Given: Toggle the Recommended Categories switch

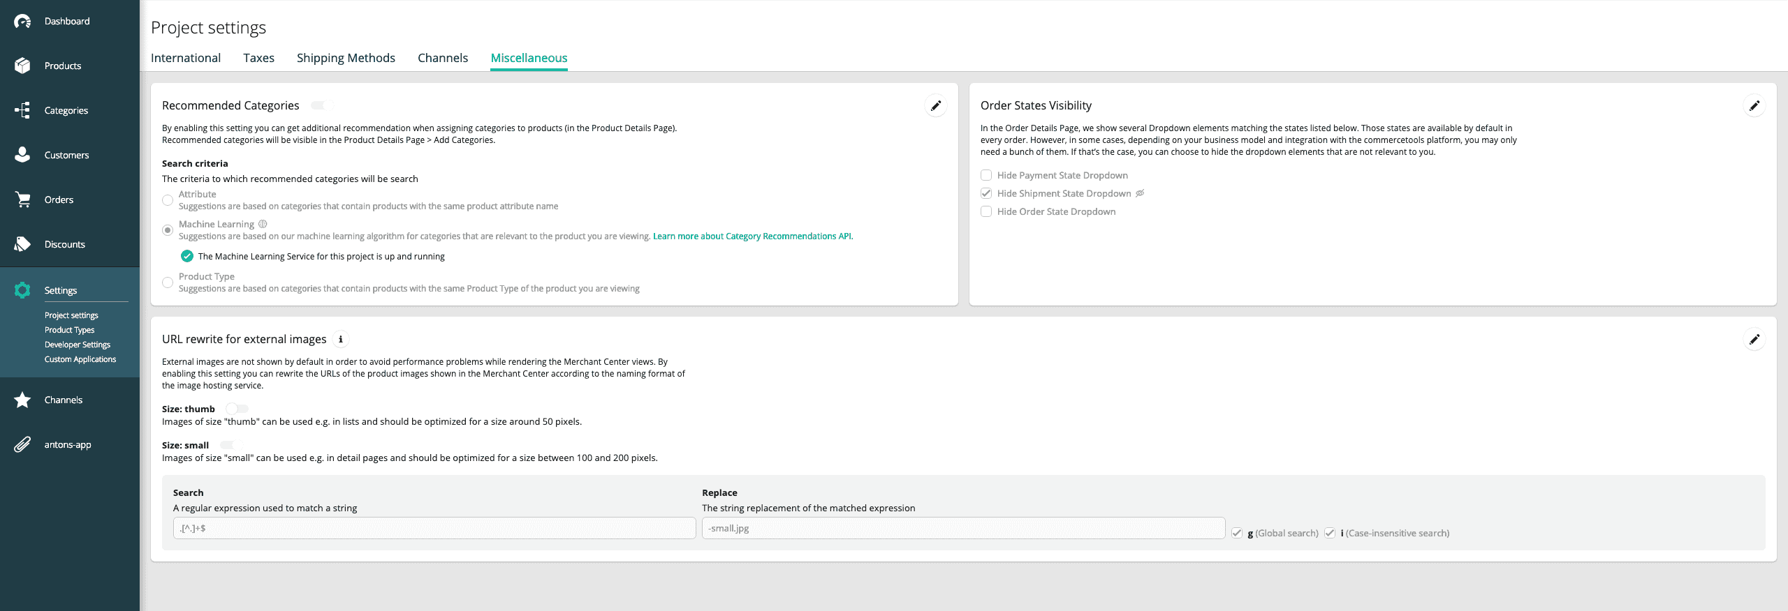Looking at the screenshot, I should pos(321,105).
